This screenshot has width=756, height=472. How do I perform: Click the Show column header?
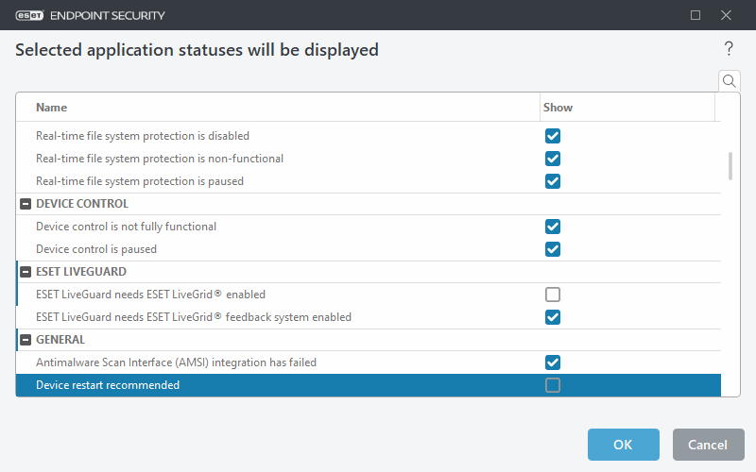[x=558, y=108]
